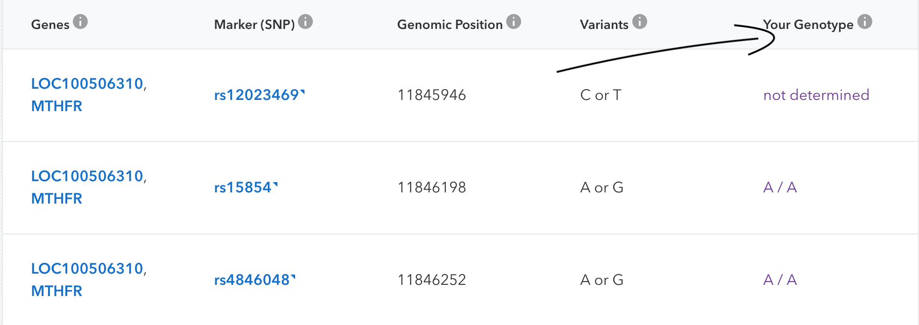Click the info icon beside Variants header

[639, 21]
